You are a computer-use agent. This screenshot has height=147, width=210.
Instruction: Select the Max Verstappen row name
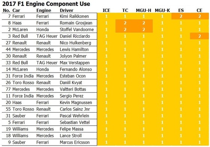click(75, 63)
